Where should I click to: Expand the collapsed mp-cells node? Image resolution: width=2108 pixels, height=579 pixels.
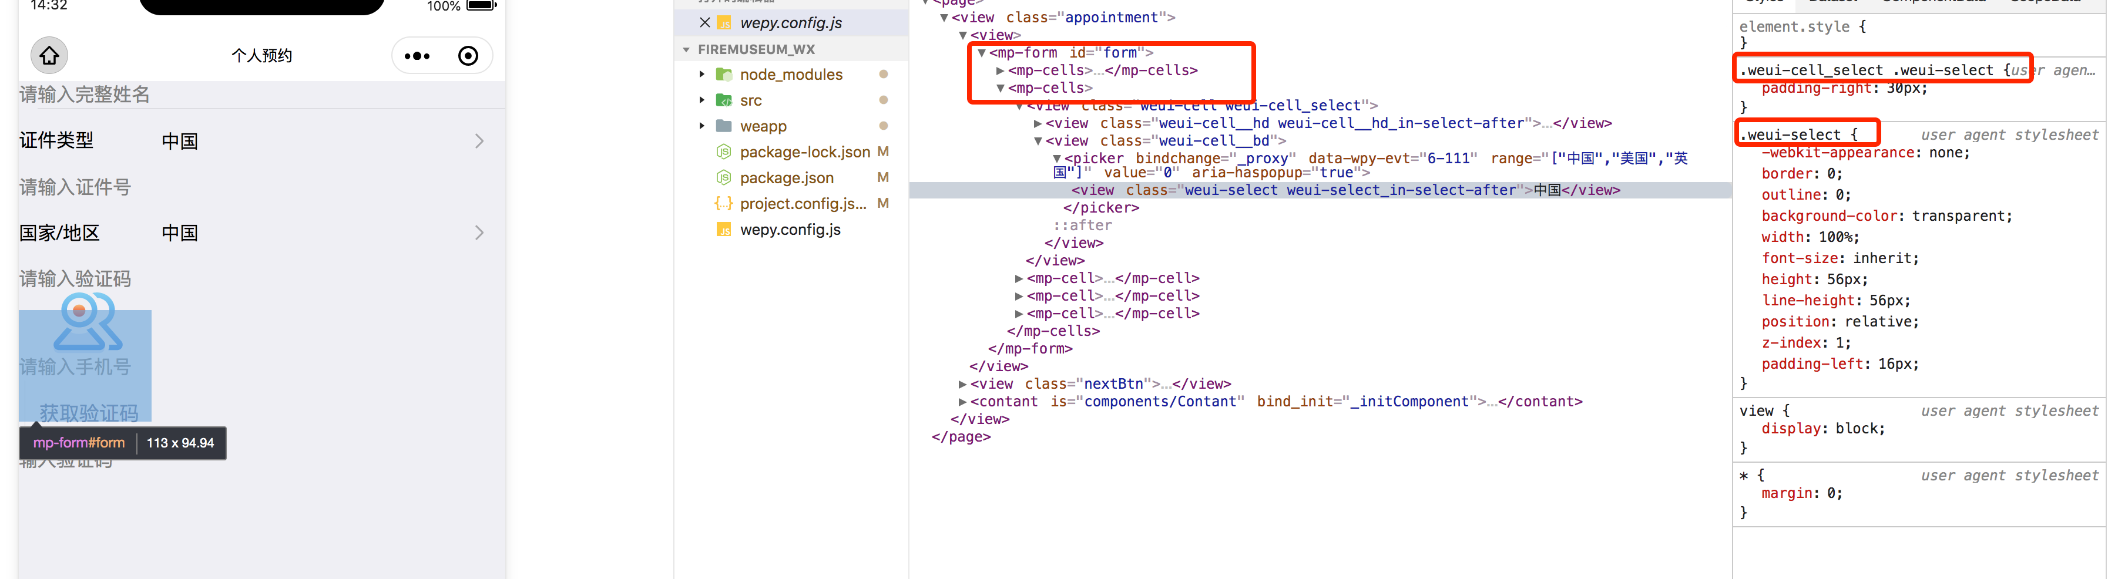(1000, 71)
